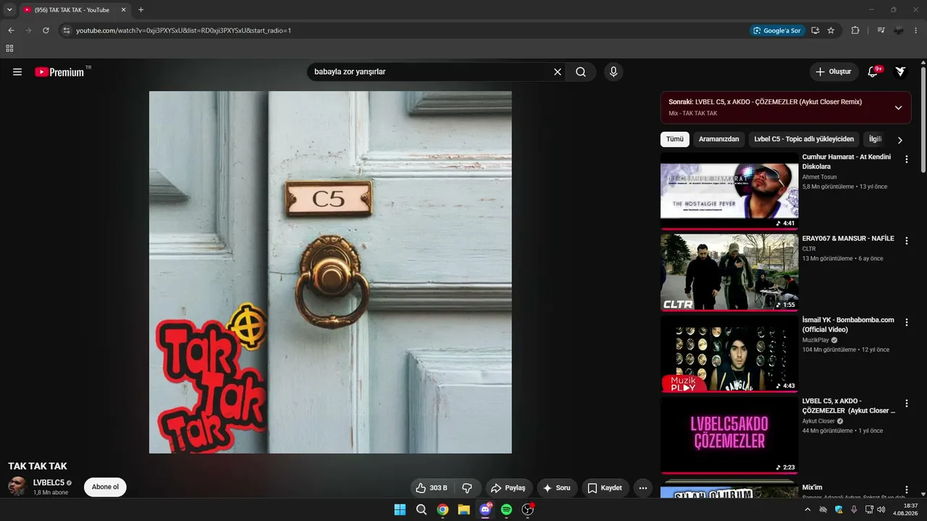Open Windows Start menu
The width and height of the screenshot is (927, 521).
point(400,509)
